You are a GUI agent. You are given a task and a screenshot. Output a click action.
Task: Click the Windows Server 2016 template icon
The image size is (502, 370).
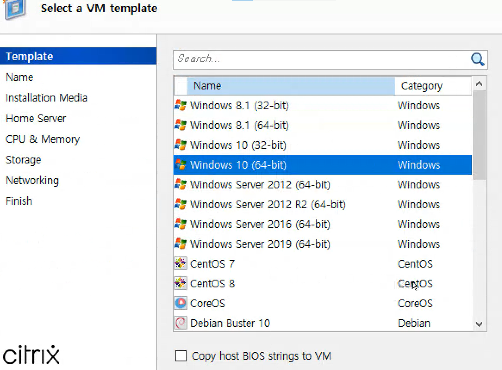click(181, 224)
